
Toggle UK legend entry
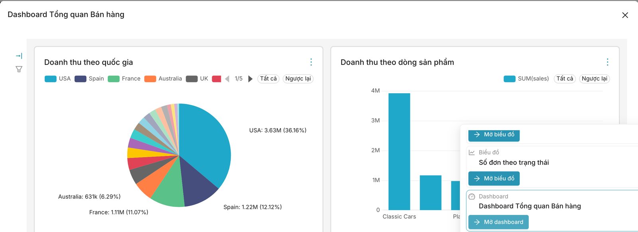coord(197,79)
